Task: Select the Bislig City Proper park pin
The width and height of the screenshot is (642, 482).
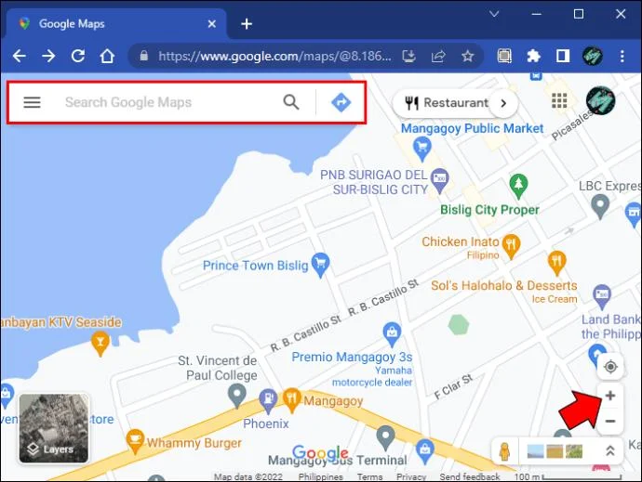Action: (x=518, y=186)
